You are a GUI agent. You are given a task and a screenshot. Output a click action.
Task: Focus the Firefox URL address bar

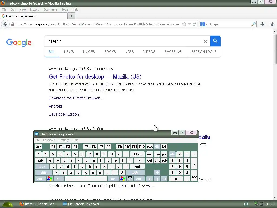pyautogui.click(x=98, y=24)
